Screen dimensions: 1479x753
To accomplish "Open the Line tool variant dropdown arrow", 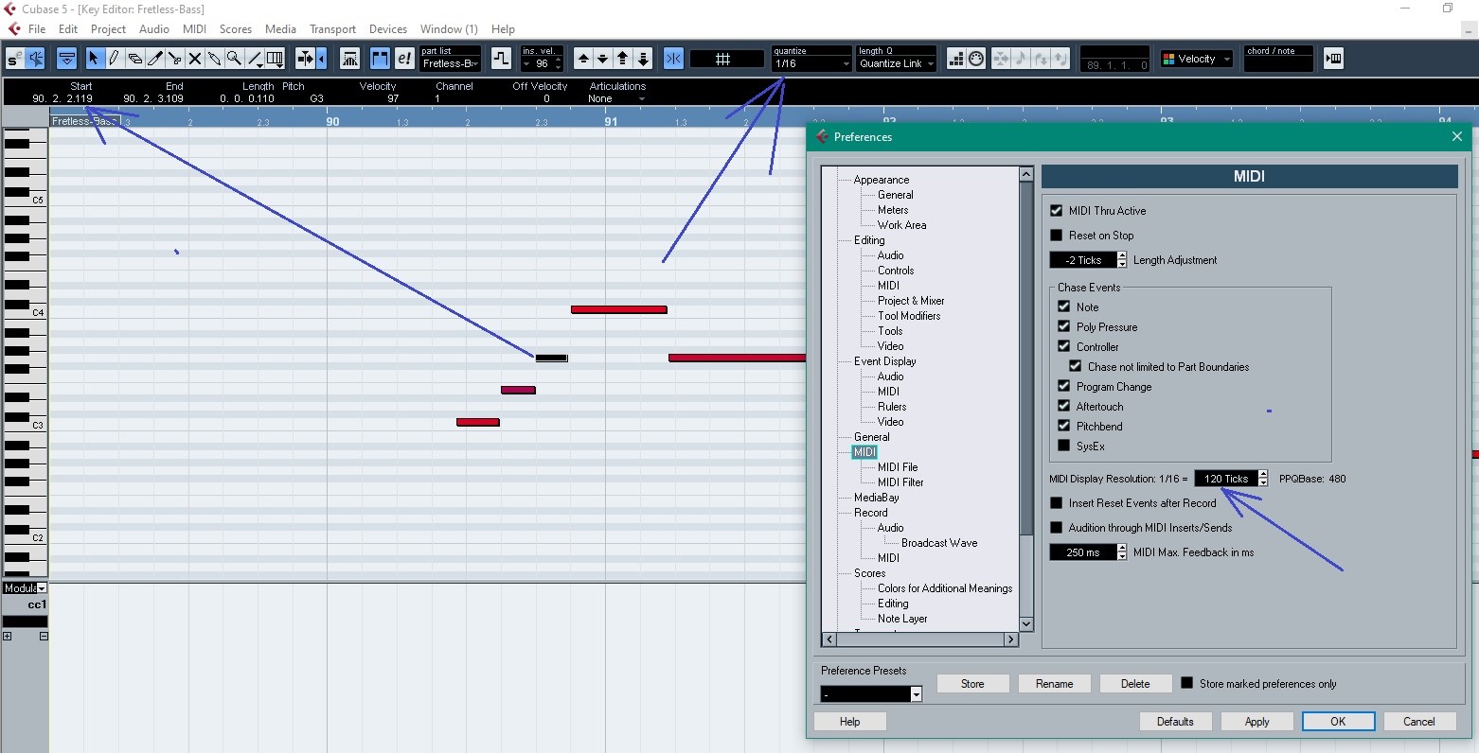I will 259,65.
